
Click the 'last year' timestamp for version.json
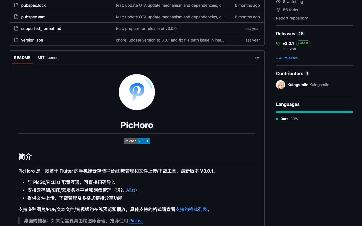click(x=252, y=40)
